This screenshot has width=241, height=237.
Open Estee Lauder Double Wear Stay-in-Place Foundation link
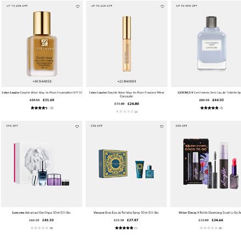[42, 93]
